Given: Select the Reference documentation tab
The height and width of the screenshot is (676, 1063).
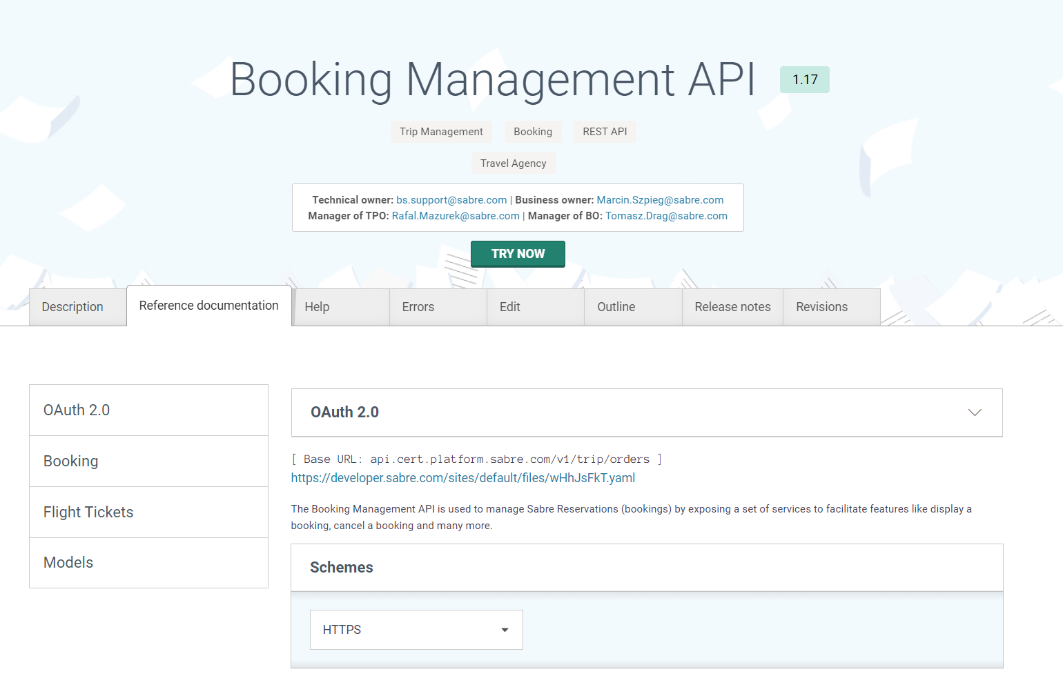Looking at the screenshot, I should click(x=209, y=306).
